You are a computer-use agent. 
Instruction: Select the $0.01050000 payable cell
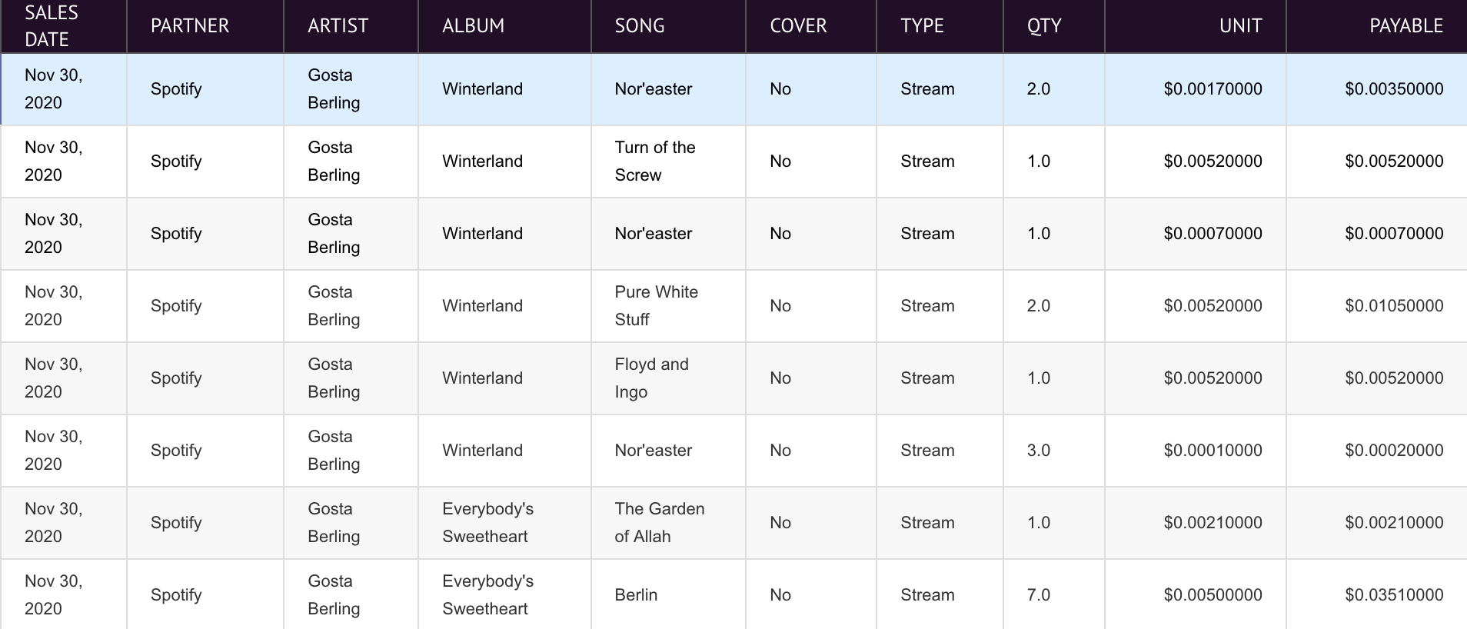pos(1376,306)
